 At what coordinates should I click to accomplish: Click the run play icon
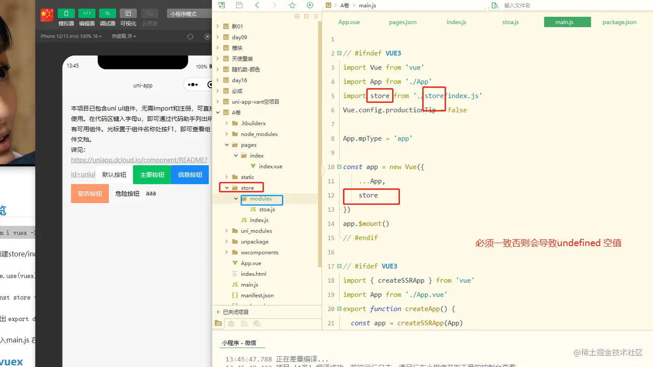pos(310,5)
